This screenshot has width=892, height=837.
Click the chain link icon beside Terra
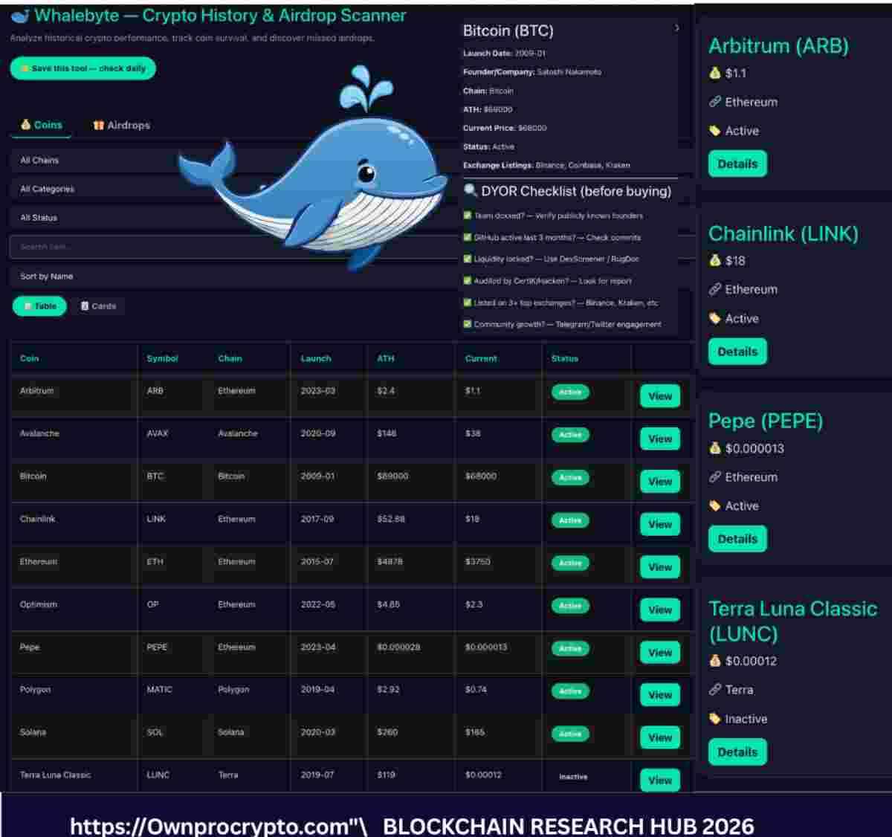(715, 690)
